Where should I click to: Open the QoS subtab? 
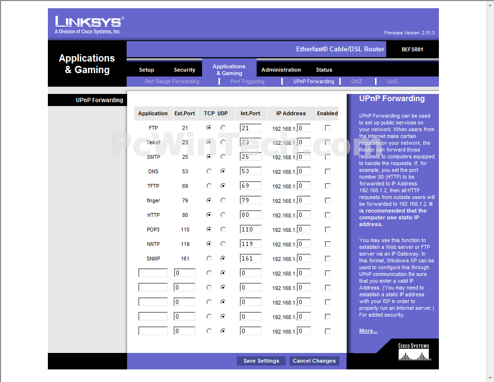(x=392, y=81)
